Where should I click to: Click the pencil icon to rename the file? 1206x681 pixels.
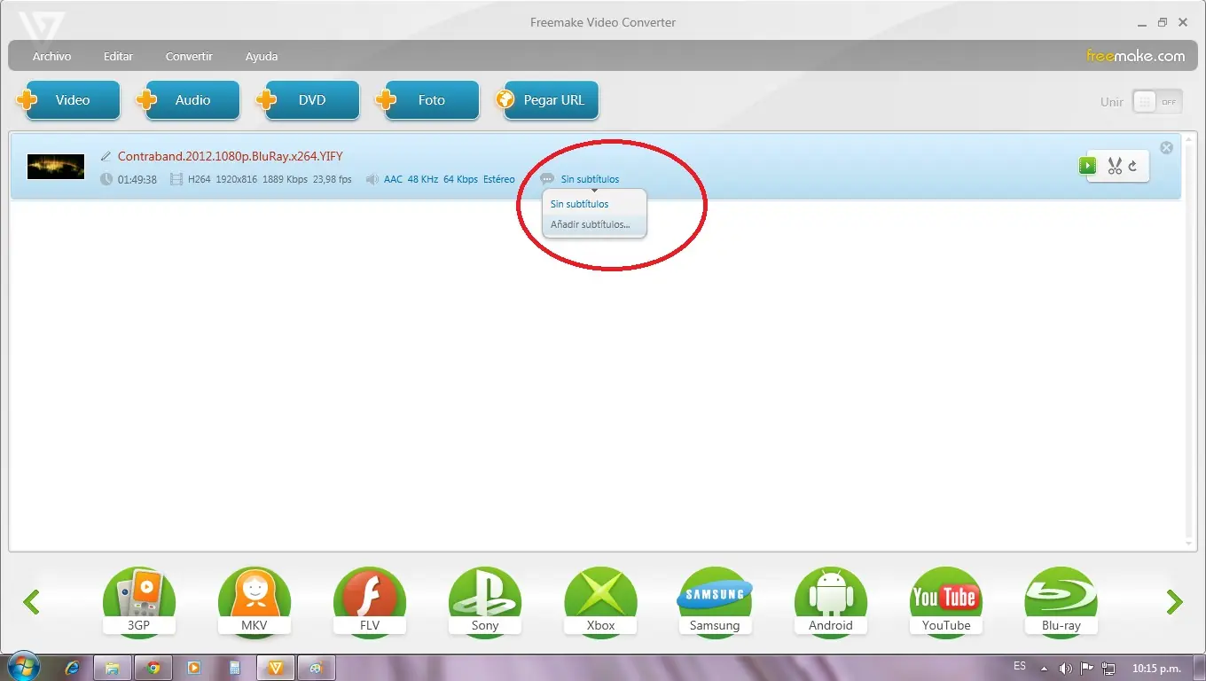[x=106, y=156]
